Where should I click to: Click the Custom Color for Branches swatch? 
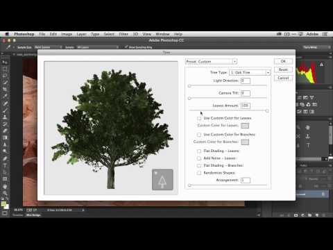(245, 142)
